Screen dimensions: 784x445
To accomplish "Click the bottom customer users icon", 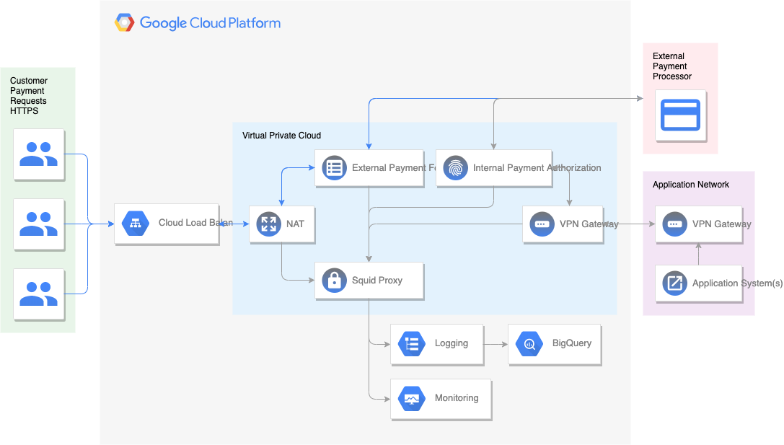I will click(x=38, y=294).
